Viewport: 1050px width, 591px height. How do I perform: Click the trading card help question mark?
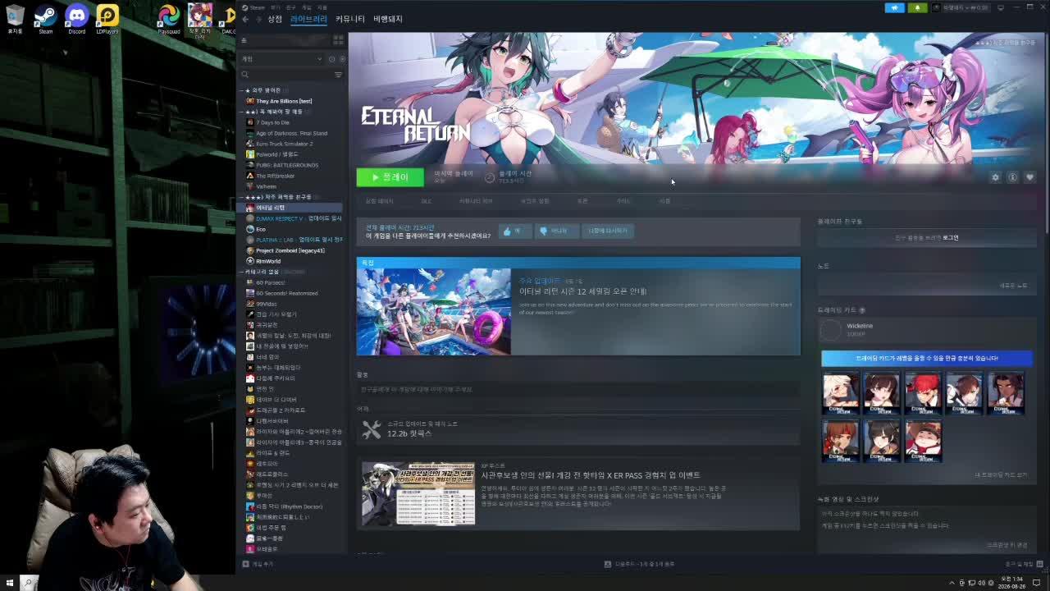[x=862, y=310]
